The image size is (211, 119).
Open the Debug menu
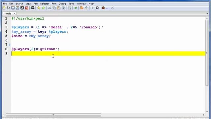[x=62, y=4]
